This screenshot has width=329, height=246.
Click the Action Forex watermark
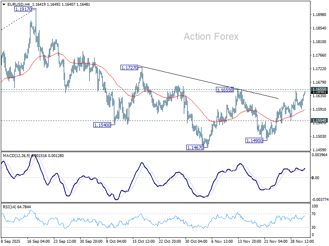click(211, 36)
